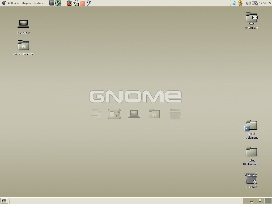The image size is (272, 204).
Task: Click the Śmietnik label text
Action: coord(251,187)
